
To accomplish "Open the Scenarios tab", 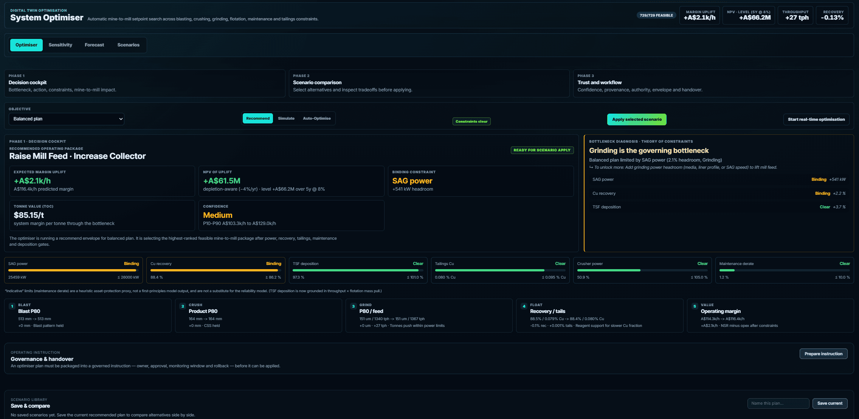I will pos(129,45).
